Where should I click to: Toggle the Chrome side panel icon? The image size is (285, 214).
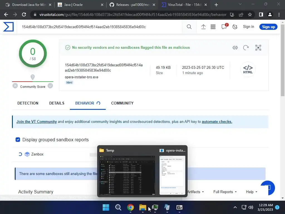click(261, 14)
